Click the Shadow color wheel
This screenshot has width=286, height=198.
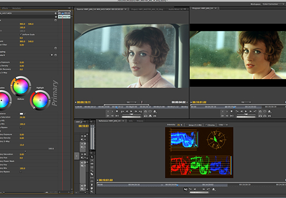tap(4, 100)
